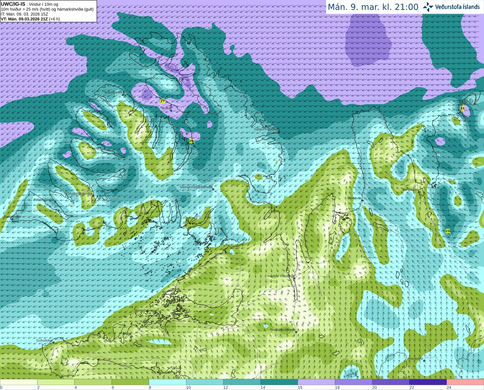
Task: Select the 2–4 m/s pale green legend swatch
Action: pyautogui.click(x=56, y=382)
